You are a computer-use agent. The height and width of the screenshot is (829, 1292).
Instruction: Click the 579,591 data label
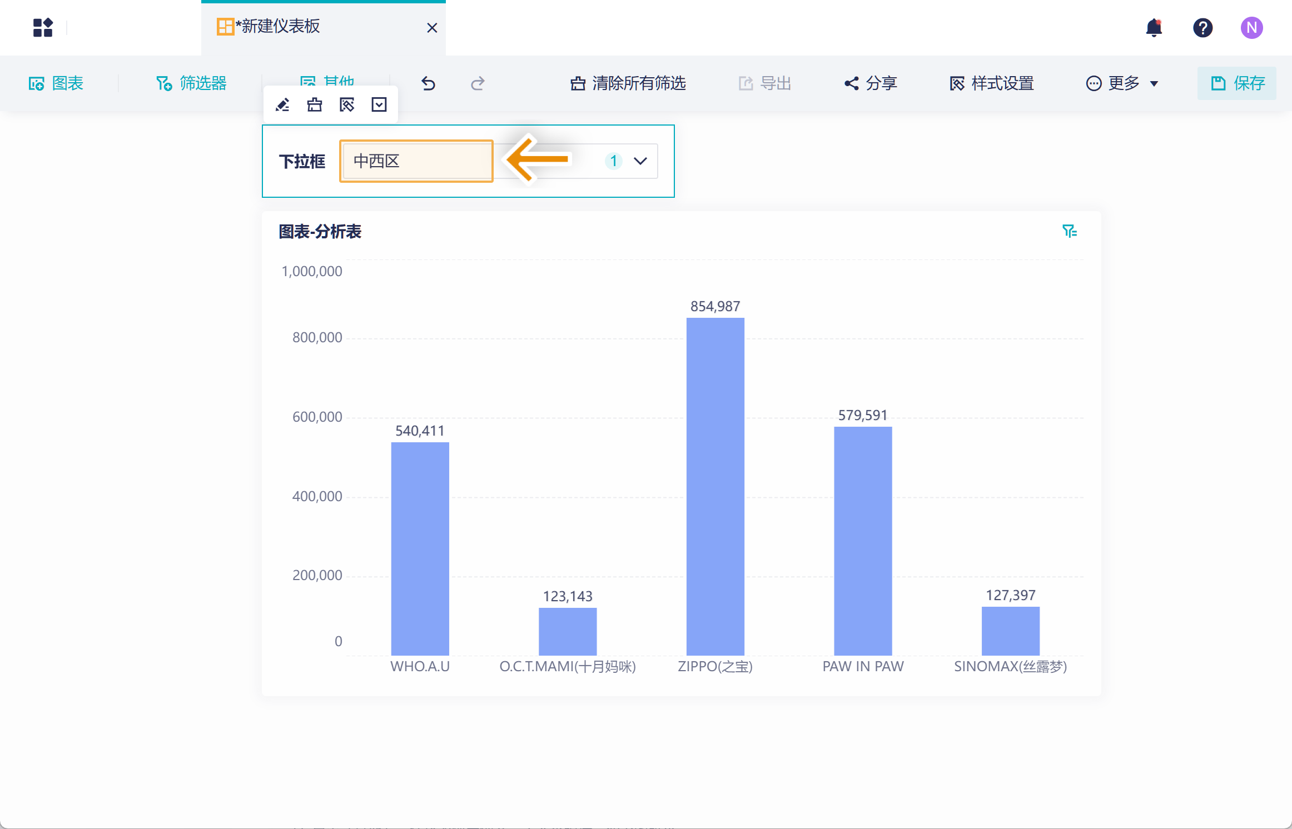coord(863,415)
